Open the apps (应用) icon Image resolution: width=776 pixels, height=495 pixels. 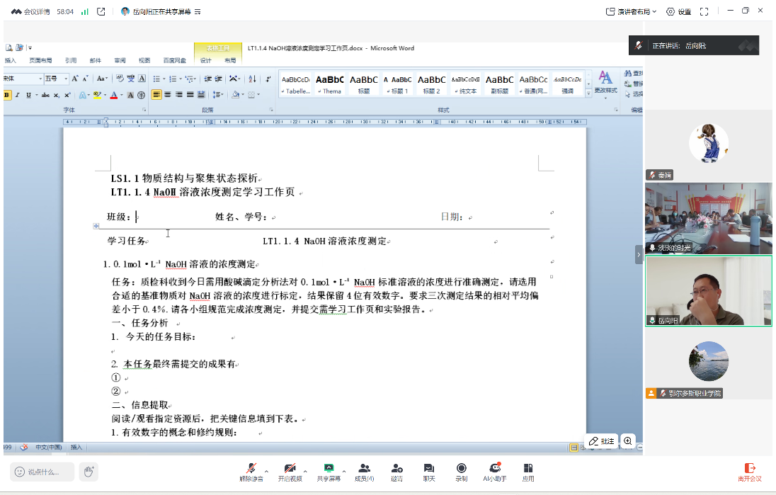coord(528,471)
